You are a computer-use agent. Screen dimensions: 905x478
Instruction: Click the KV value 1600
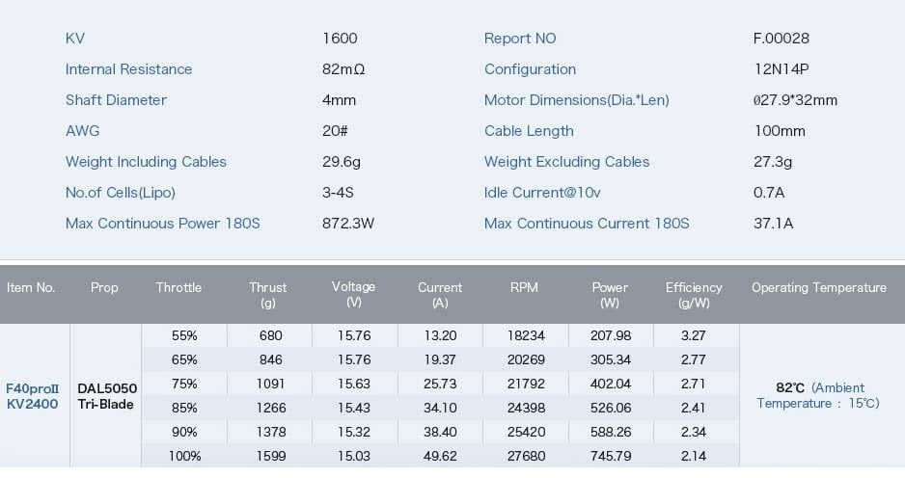tap(340, 39)
